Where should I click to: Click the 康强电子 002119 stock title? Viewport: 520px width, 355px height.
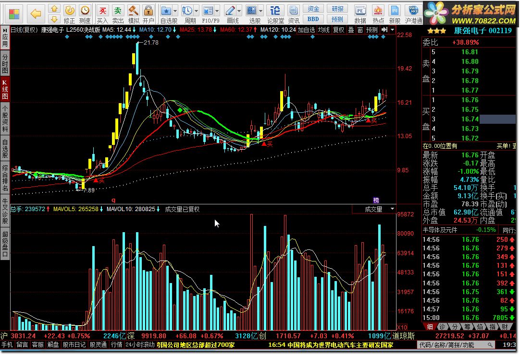pyautogui.click(x=483, y=31)
